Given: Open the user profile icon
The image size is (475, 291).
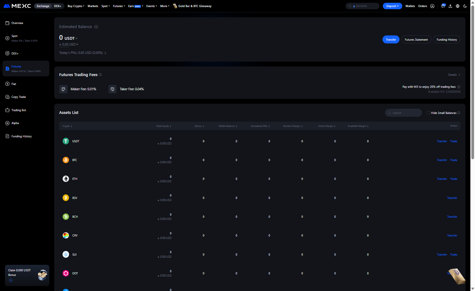Looking at the screenshot, I should [x=432, y=6].
